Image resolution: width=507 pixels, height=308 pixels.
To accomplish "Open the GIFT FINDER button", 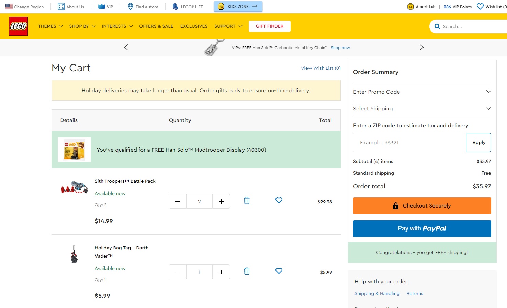I will coord(270,26).
